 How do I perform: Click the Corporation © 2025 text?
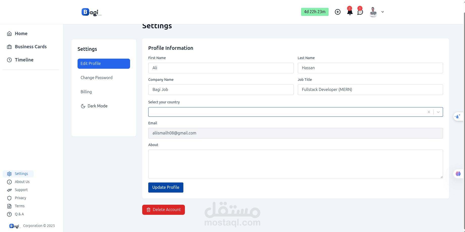[39, 226]
